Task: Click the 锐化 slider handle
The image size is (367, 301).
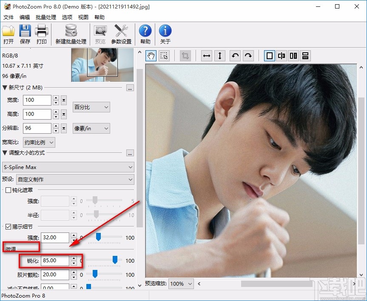Action: 115,260
